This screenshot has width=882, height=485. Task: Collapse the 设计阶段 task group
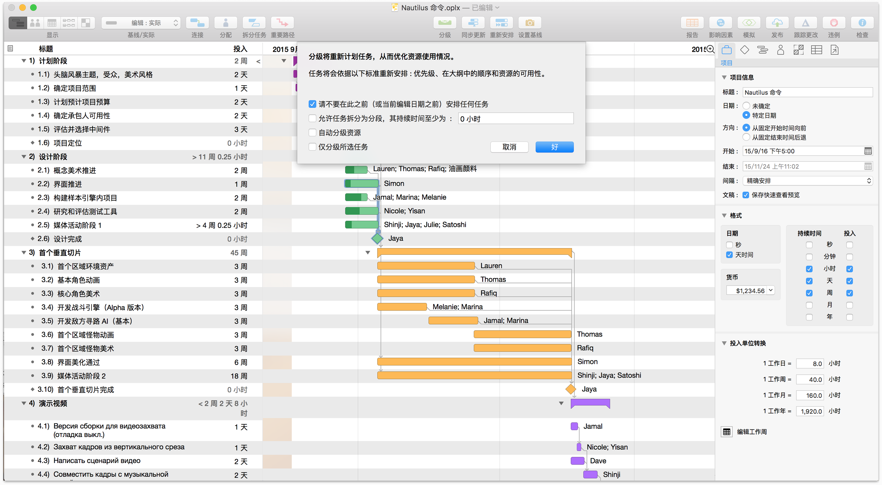[x=24, y=157]
